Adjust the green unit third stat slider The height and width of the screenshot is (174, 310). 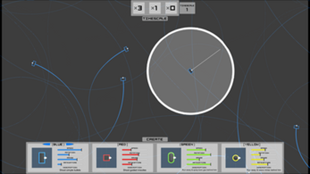pos(193,159)
